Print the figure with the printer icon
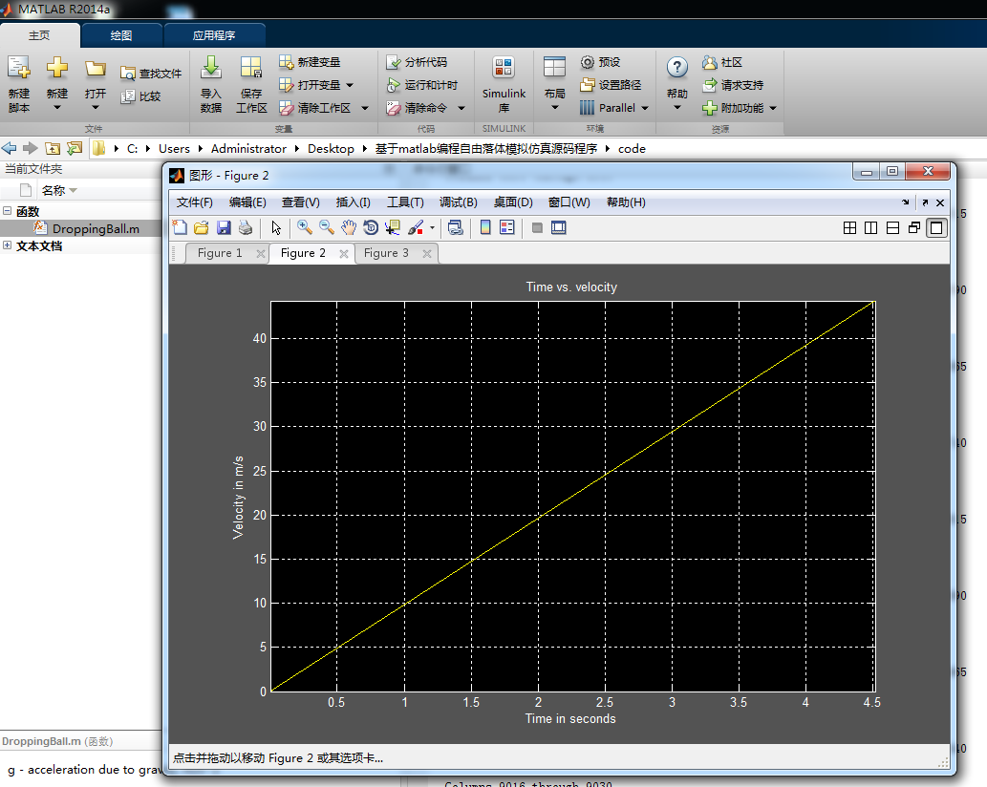Viewport: 987px width, 787px height. tap(246, 227)
